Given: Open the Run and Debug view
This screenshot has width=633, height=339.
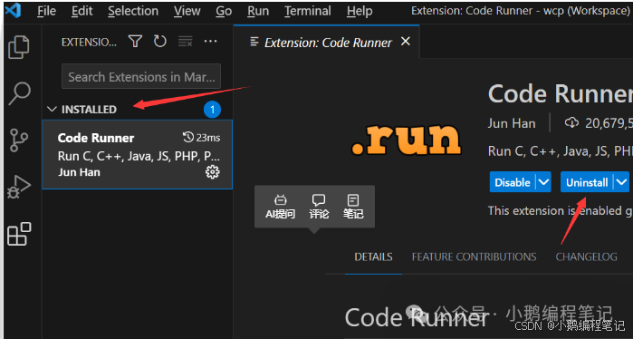Looking at the screenshot, I should 19,187.
